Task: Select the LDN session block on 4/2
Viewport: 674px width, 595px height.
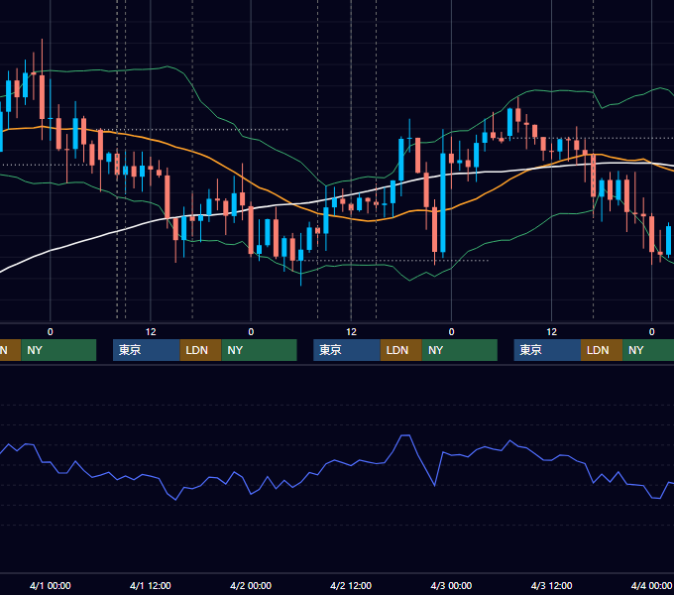Action: click(401, 350)
